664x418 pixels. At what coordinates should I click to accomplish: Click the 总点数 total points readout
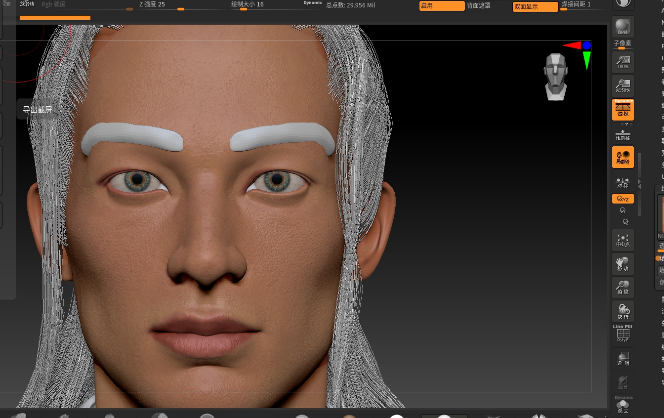(351, 5)
